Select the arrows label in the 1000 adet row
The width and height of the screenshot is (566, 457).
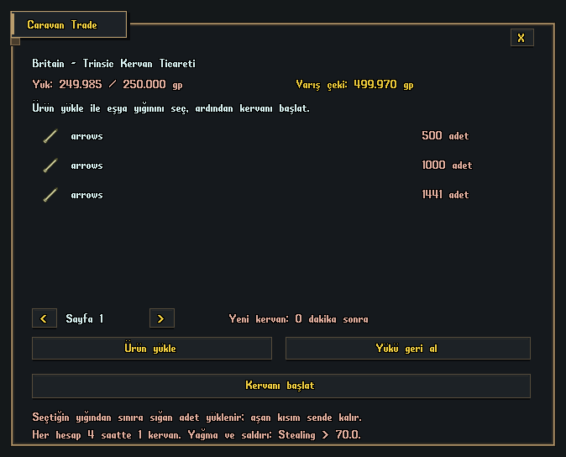87,165
